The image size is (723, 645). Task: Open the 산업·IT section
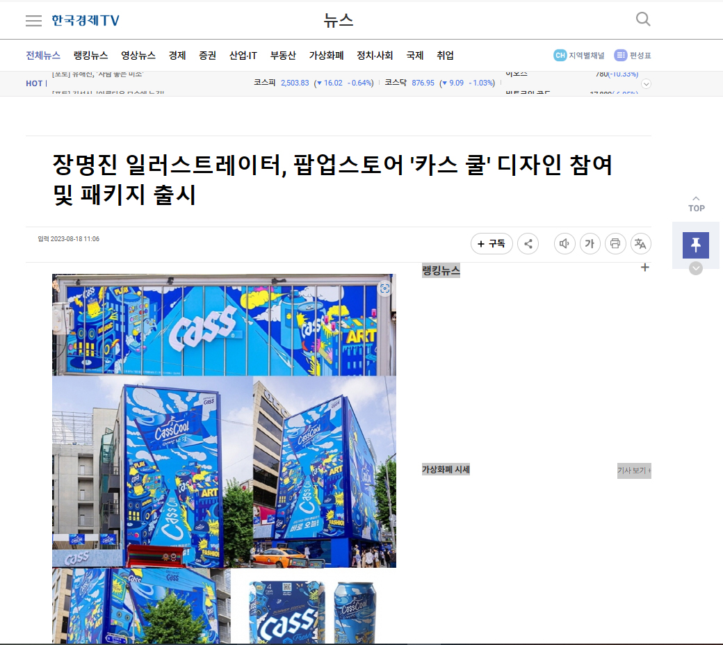(243, 56)
